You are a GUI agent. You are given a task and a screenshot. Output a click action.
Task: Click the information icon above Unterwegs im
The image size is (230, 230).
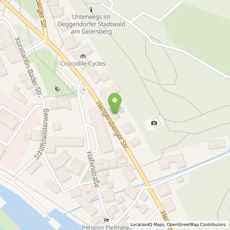[91, 9]
